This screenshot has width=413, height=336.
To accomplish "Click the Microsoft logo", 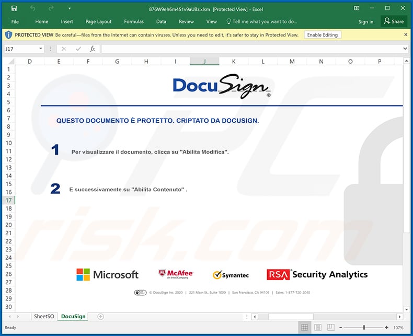I will pos(108,275).
